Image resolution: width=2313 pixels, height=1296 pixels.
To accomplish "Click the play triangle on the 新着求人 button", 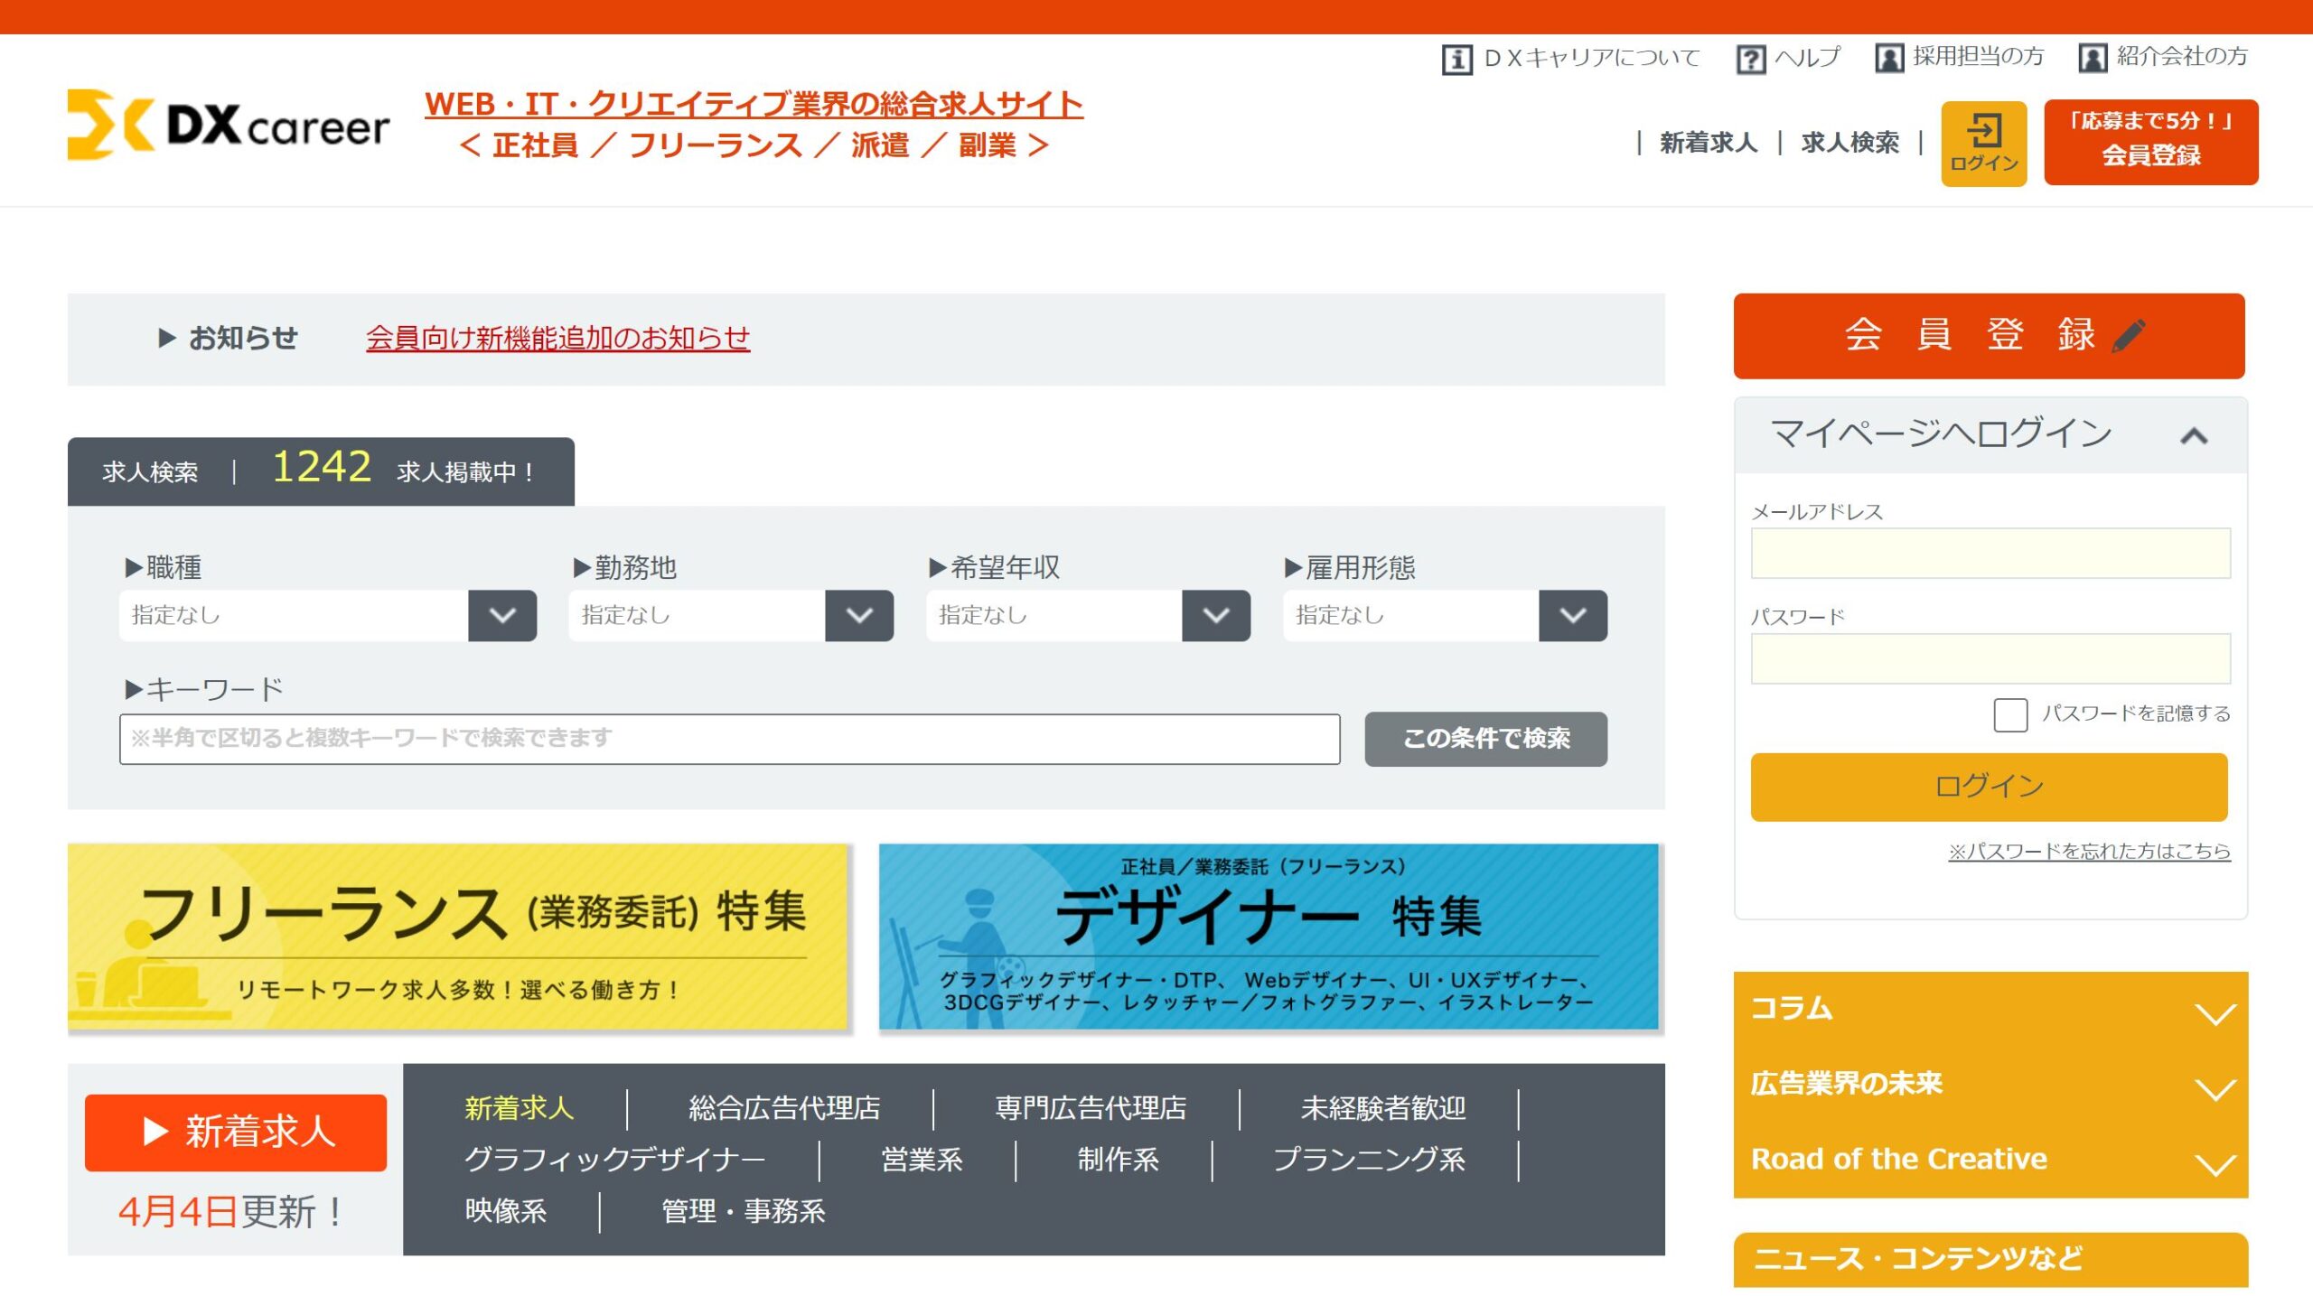I will point(155,1132).
